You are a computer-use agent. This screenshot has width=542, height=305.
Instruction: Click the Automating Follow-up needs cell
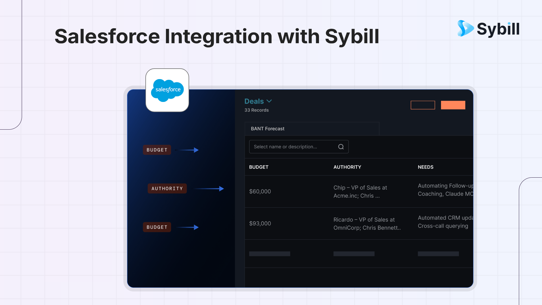coord(445,190)
